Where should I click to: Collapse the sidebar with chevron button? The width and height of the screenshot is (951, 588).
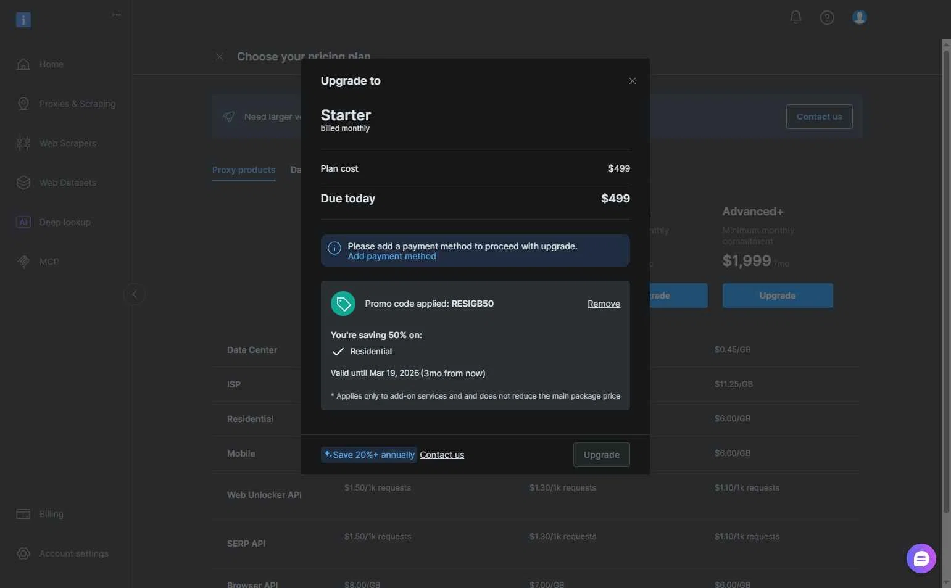135,294
